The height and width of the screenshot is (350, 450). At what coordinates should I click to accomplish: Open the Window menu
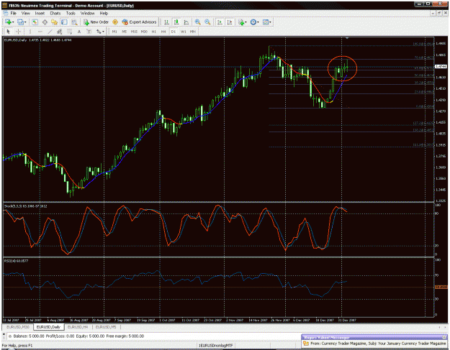coord(87,13)
